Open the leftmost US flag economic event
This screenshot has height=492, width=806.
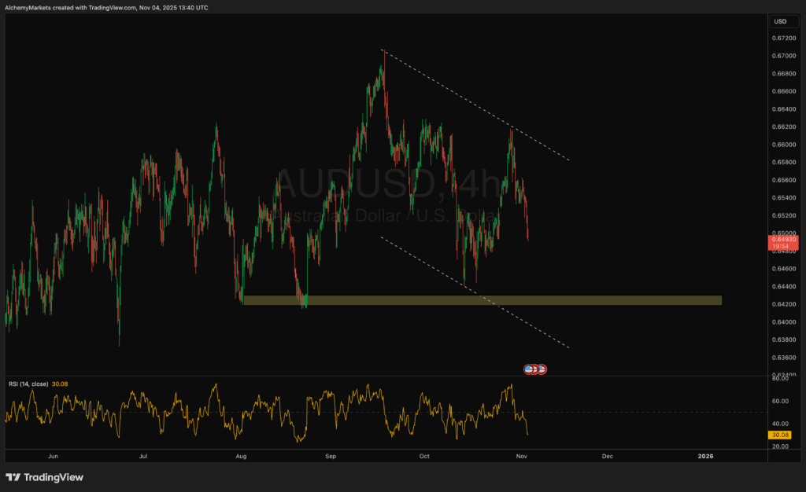529,369
